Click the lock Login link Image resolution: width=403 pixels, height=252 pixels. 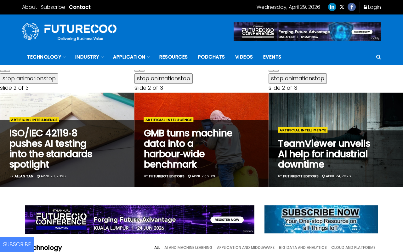(372, 7)
